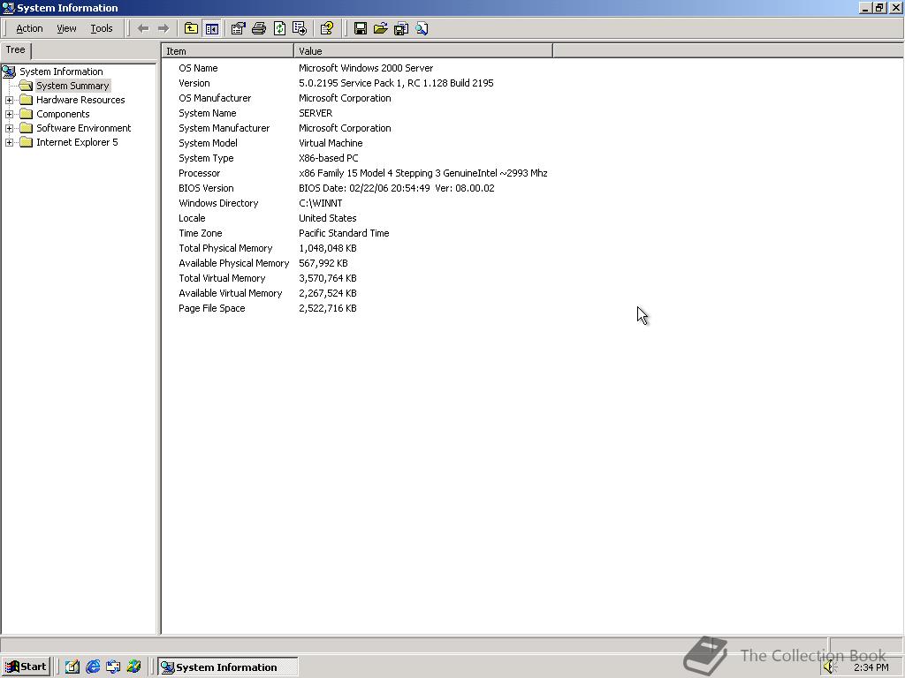Click the OS Manufacturer row label

pos(215,98)
